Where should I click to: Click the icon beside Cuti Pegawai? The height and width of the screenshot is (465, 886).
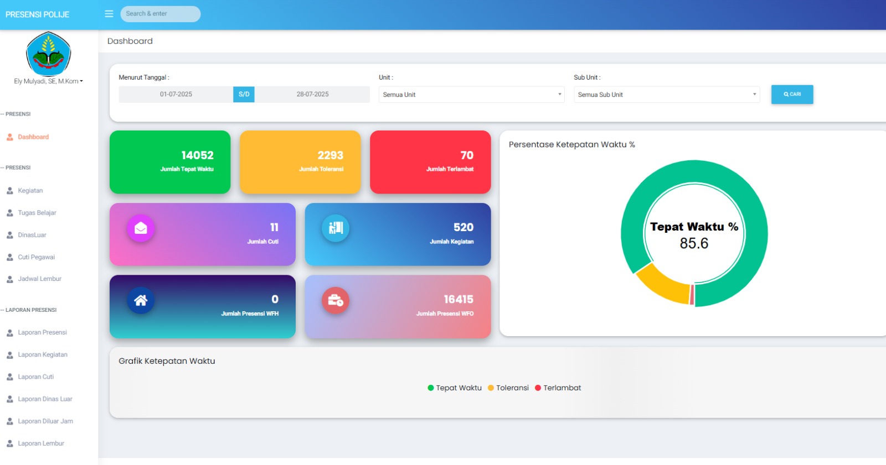pyautogui.click(x=10, y=257)
